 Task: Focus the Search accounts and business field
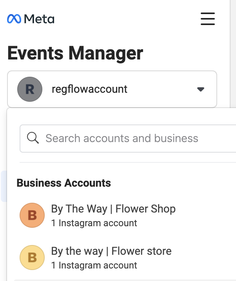click(x=128, y=139)
